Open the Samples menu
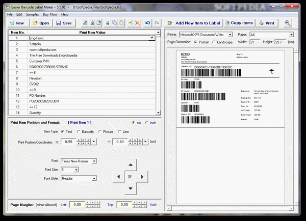Viewport: 306px width, 221px height. point(33,14)
